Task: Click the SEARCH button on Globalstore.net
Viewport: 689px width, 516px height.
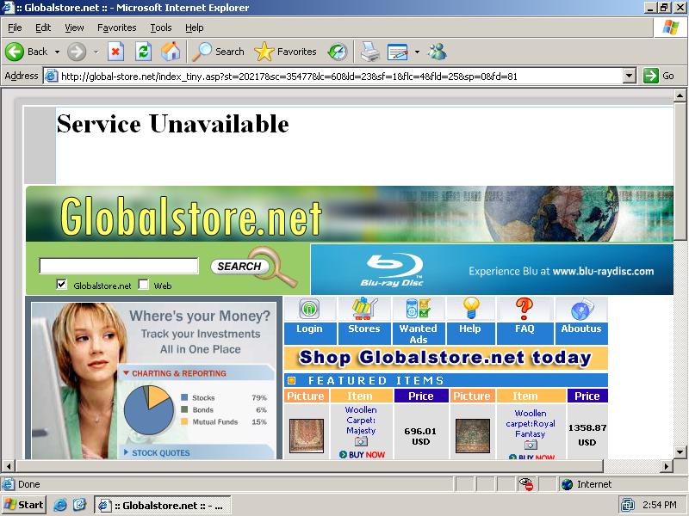Action: (x=239, y=267)
